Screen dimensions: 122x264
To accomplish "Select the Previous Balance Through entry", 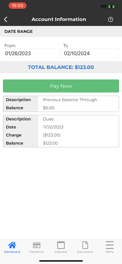I will tap(61, 104).
